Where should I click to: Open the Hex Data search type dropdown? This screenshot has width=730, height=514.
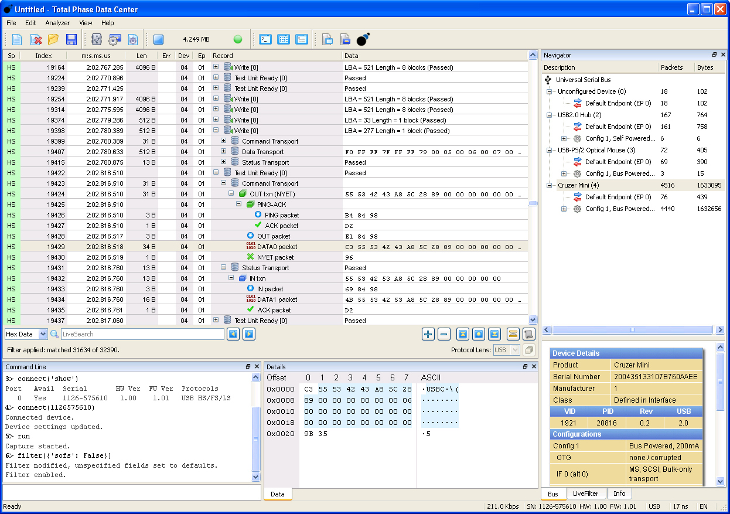(x=42, y=334)
